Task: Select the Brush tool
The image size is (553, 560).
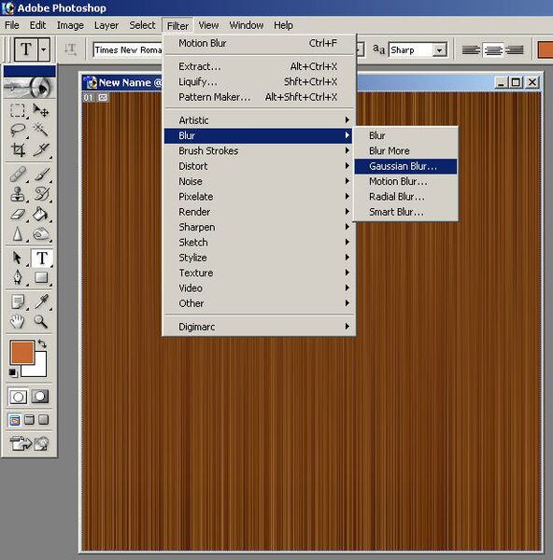Action: 40,175
